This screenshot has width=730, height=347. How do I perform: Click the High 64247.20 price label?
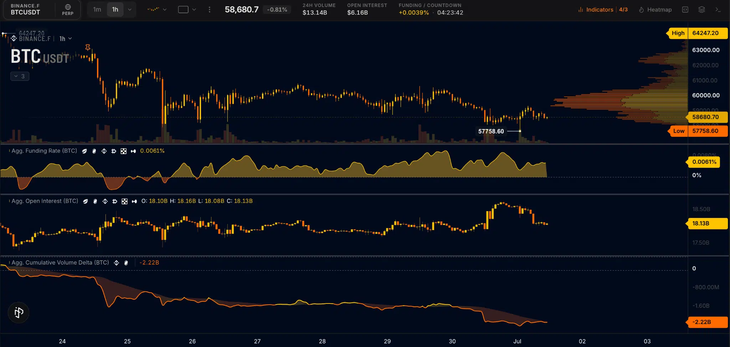click(x=696, y=33)
